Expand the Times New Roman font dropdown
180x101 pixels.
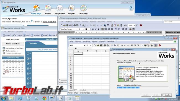coord(77,29)
